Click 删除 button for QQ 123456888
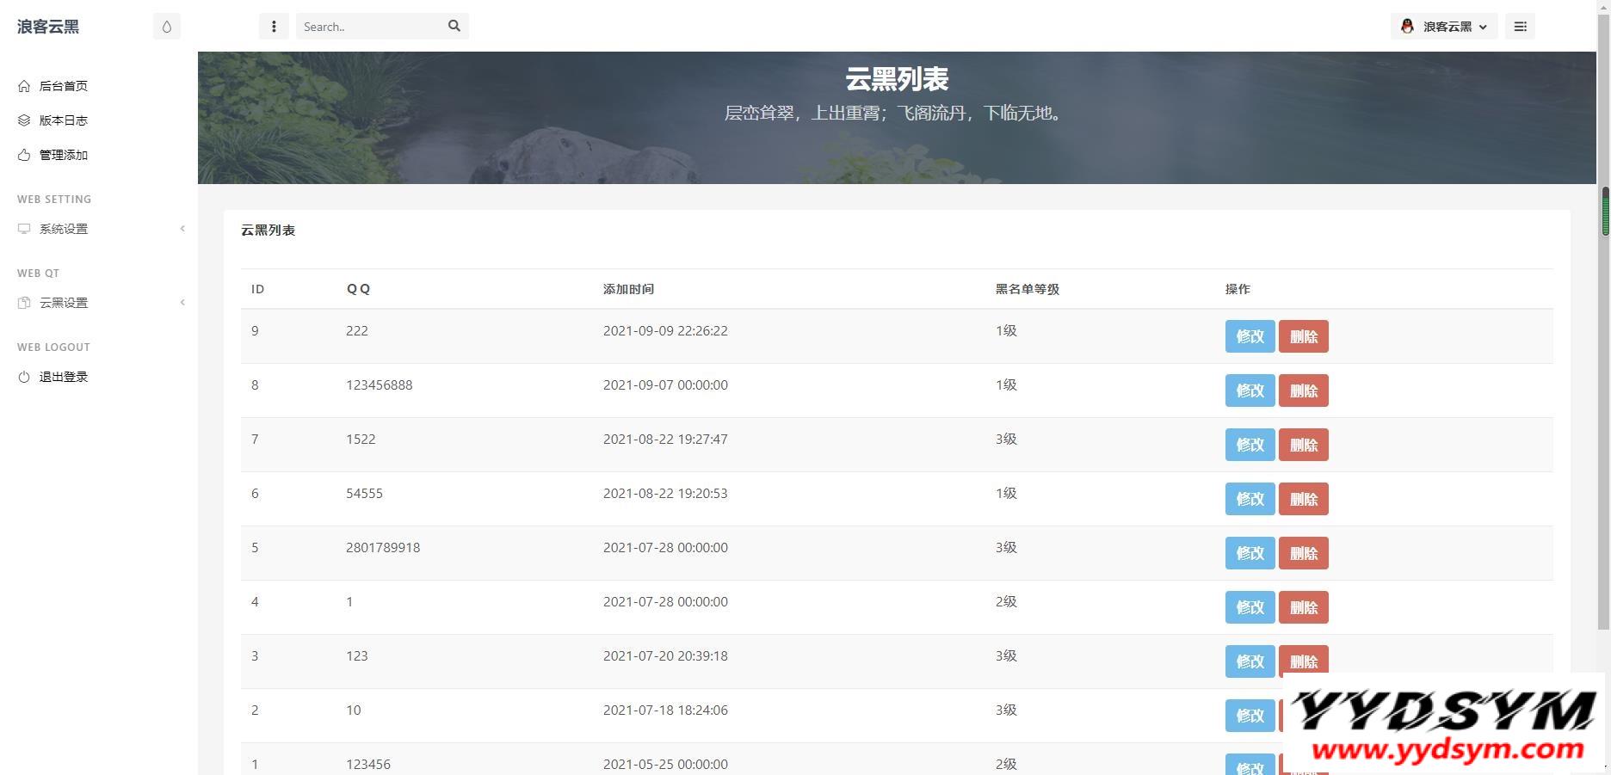Viewport: 1611px width, 775px height. (x=1303, y=391)
